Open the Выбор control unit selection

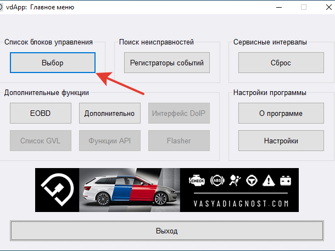click(53, 63)
